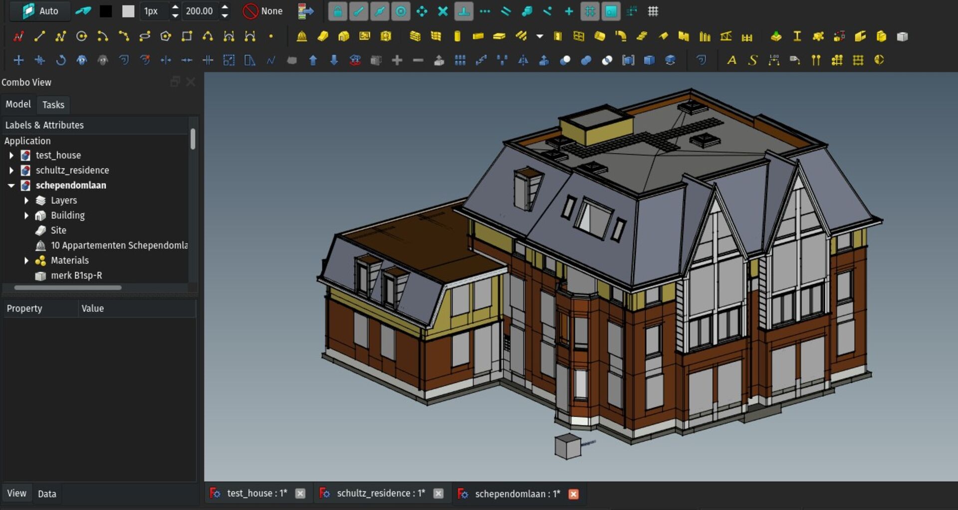Select the Draft Line tool
Viewport: 958px width, 510px height.
pyautogui.click(x=39, y=36)
